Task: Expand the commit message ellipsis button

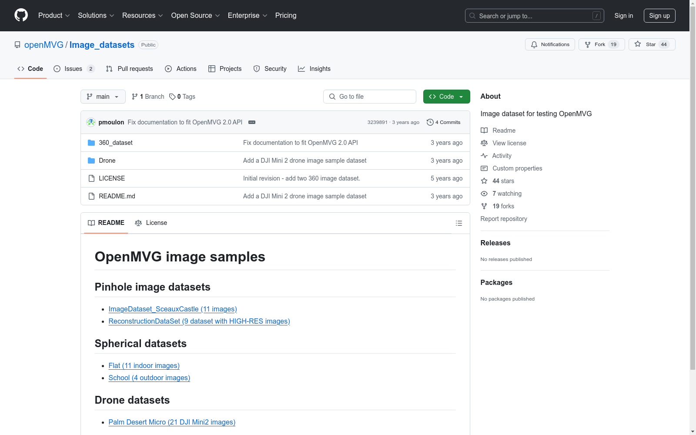Action: coord(252,122)
